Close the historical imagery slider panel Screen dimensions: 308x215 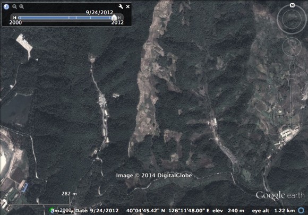[x=127, y=6]
